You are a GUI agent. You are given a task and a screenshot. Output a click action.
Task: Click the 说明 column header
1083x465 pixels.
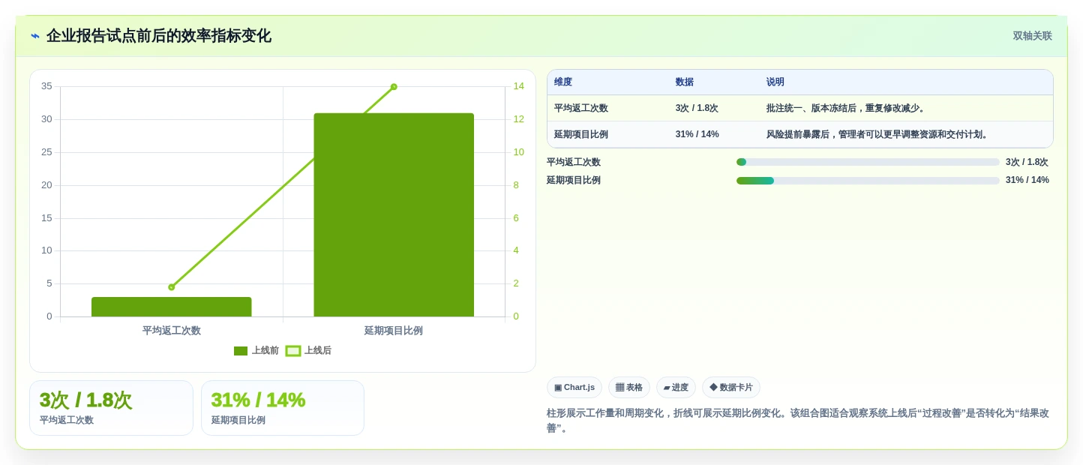[x=775, y=82]
